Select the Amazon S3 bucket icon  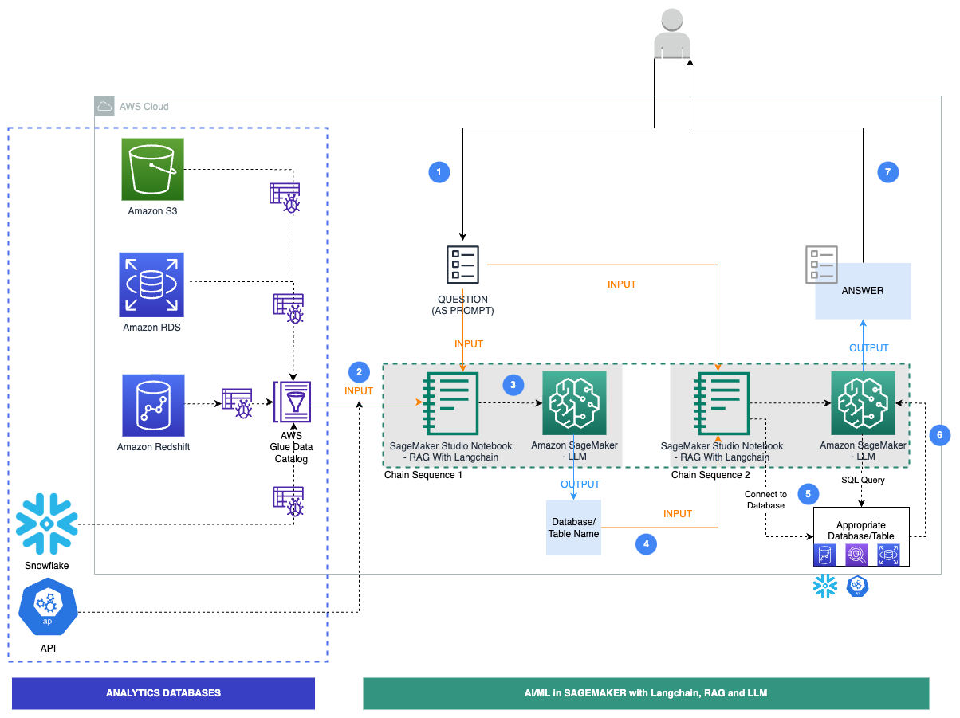(x=151, y=169)
